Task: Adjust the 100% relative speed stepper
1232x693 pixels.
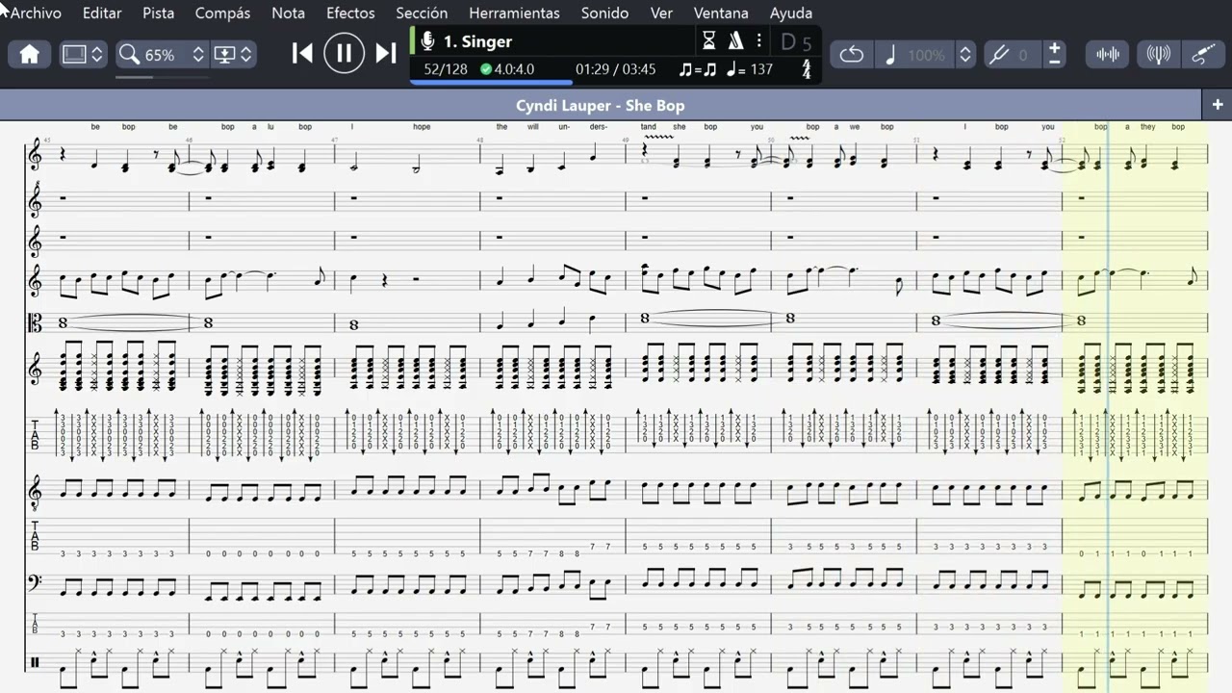Action: 965,55
